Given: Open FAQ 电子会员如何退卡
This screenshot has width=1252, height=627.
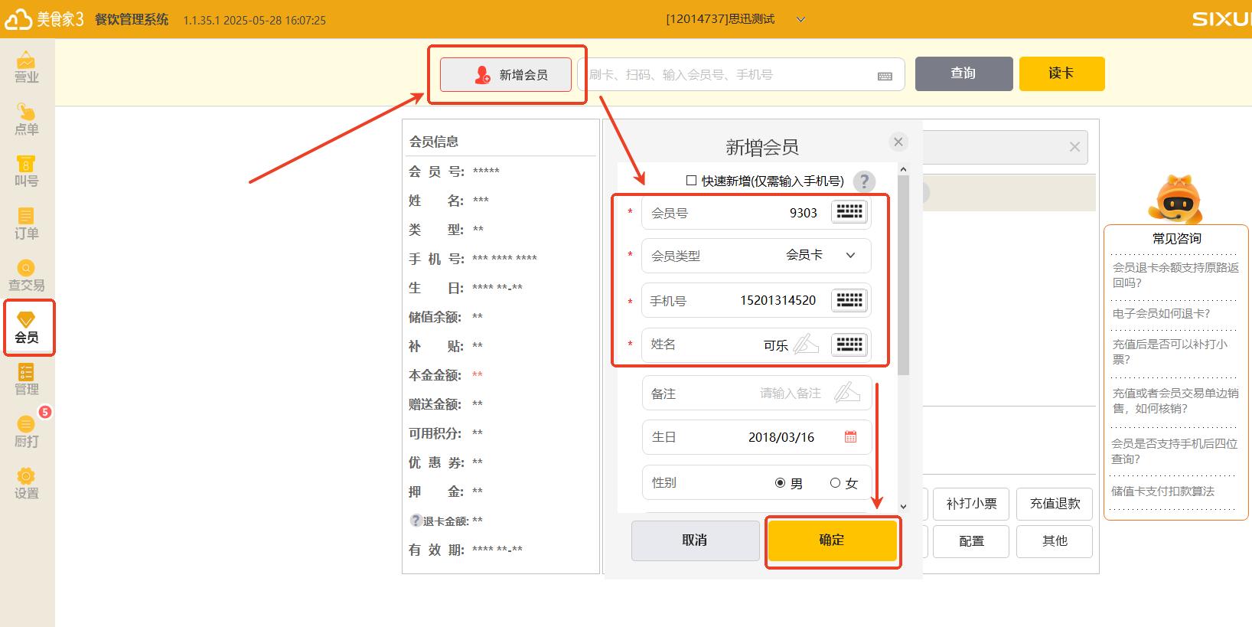Looking at the screenshot, I should [x=1161, y=314].
